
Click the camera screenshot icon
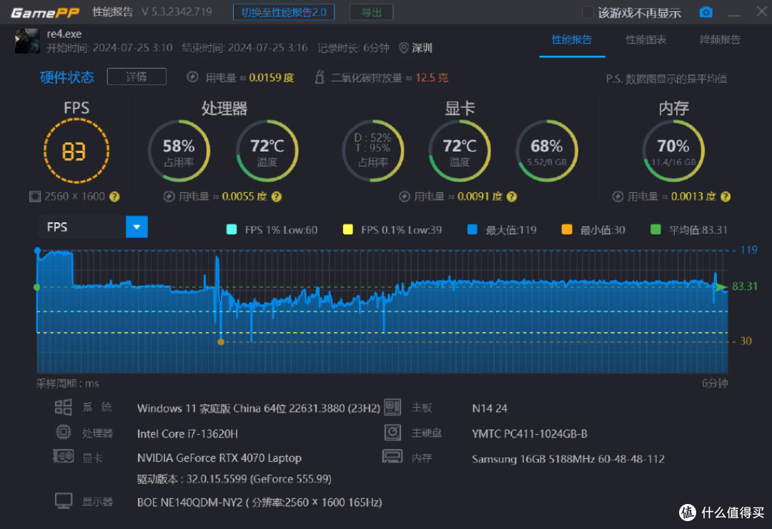click(706, 12)
